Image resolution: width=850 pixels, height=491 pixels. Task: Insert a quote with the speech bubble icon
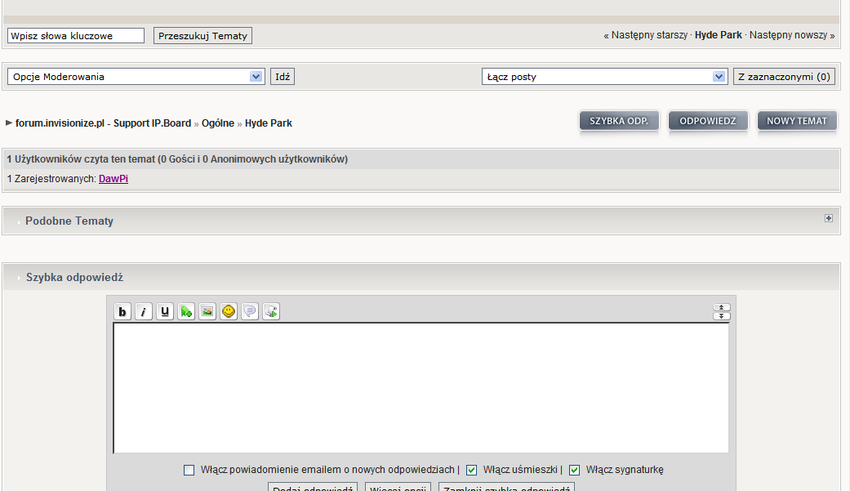(x=250, y=311)
